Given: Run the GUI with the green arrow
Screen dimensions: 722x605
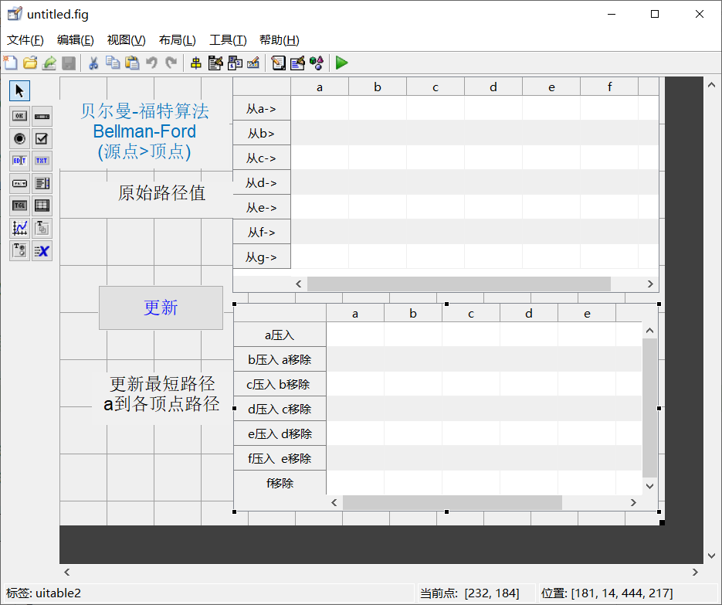Looking at the screenshot, I should 341,63.
